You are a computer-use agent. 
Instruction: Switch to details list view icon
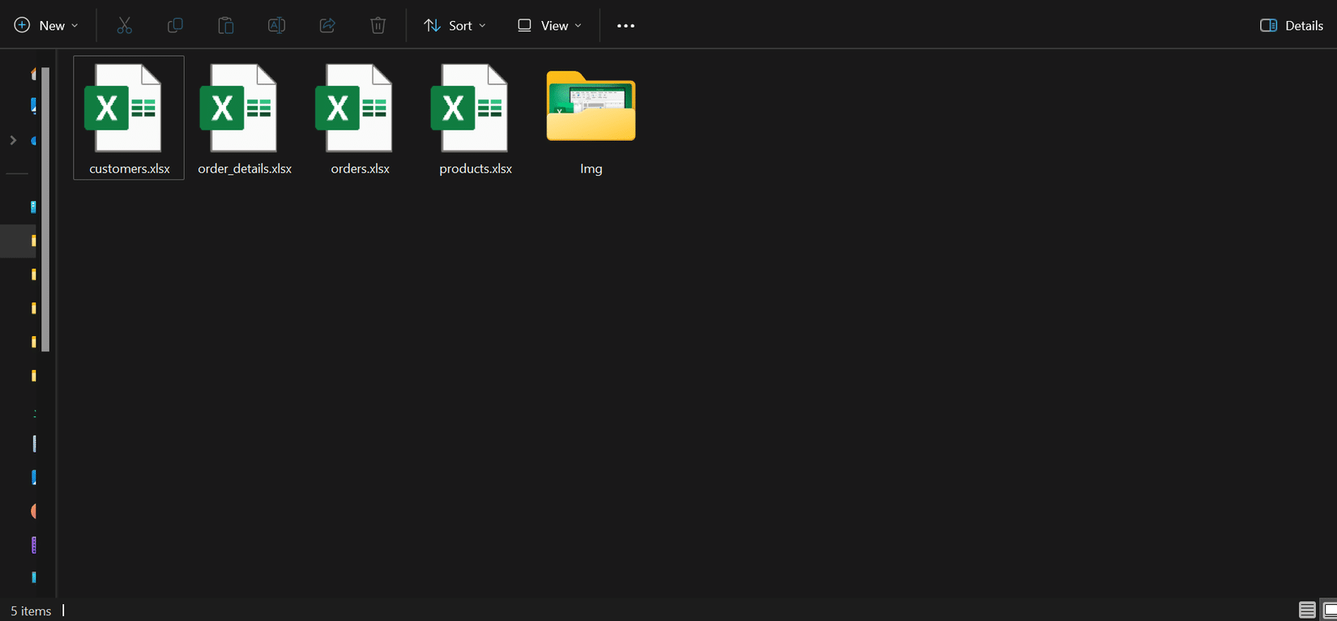pos(1307,610)
